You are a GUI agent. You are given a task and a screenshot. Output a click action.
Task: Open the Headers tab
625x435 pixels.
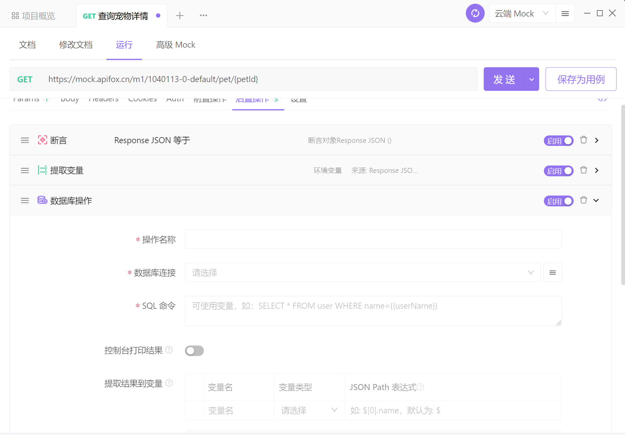tap(103, 99)
